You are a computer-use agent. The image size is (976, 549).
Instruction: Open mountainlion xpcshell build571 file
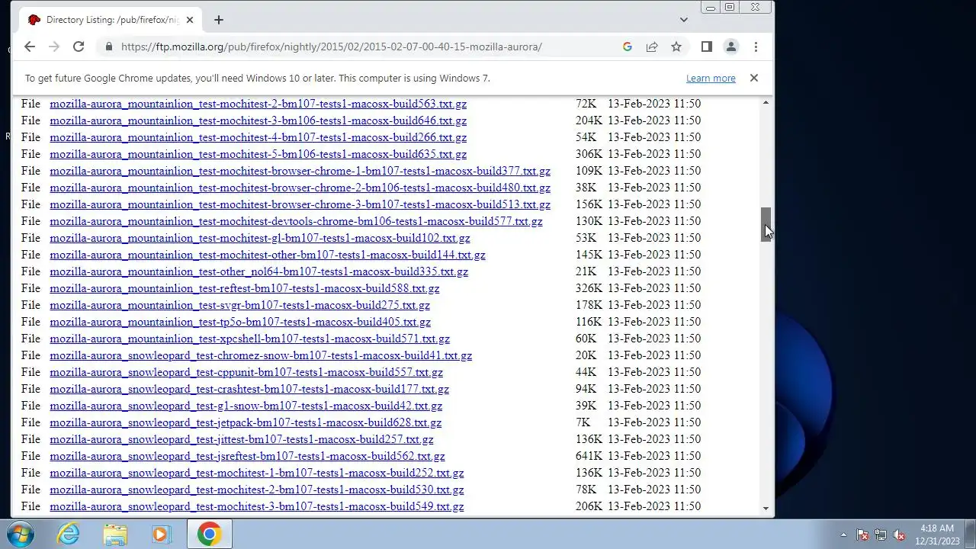pyautogui.click(x=249, y=339)
